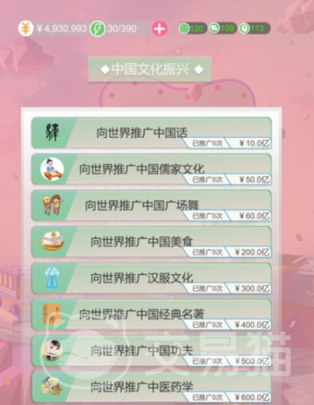Click the tofu dish food icon
This screenshot has height=405, width=314.
[52, 241]
